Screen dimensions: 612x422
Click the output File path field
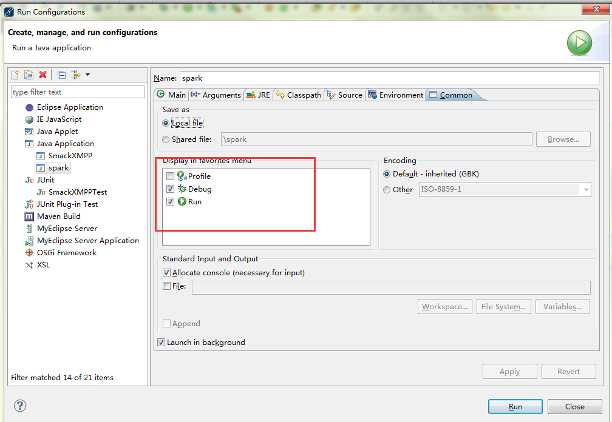[391, 287]
